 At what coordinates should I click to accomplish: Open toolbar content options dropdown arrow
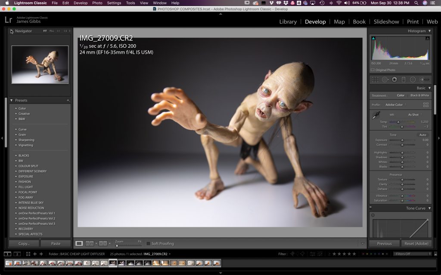click(x=363, y=244)
